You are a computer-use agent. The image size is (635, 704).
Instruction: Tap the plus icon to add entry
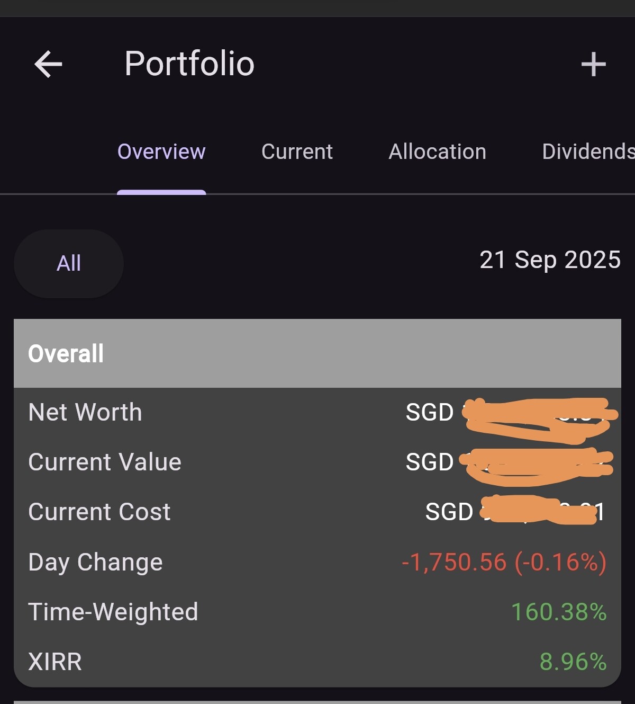tap(593, 64)
